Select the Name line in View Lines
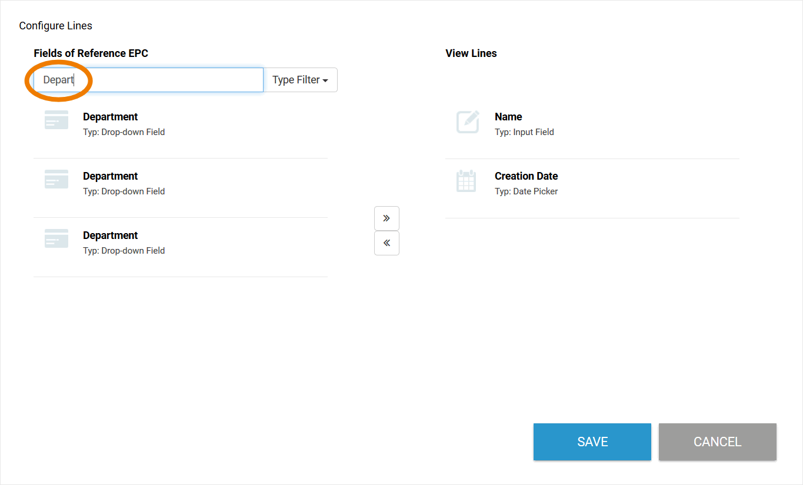 point(508,117)
